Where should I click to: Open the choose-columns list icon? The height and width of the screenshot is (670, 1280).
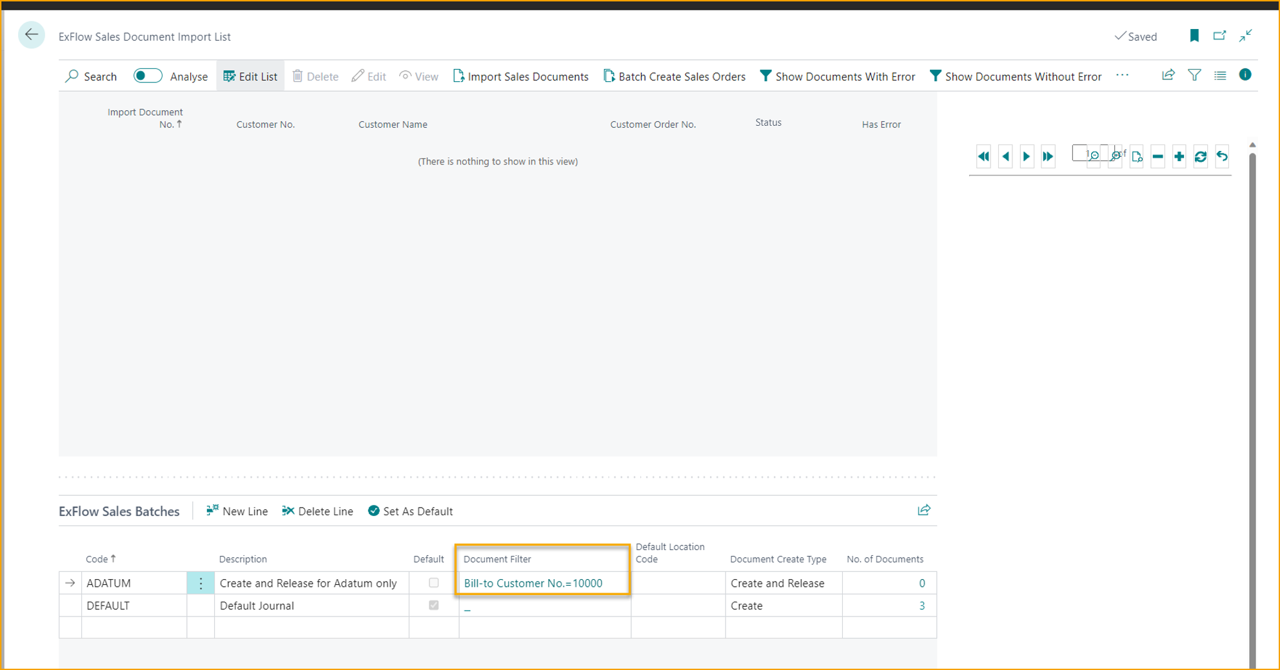pos(1220,75)
